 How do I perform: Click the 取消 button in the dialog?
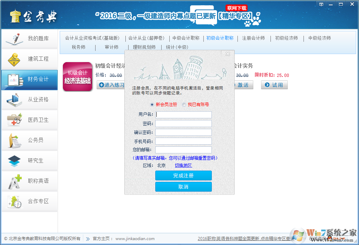pyautogui.click(x=183, y=187)
